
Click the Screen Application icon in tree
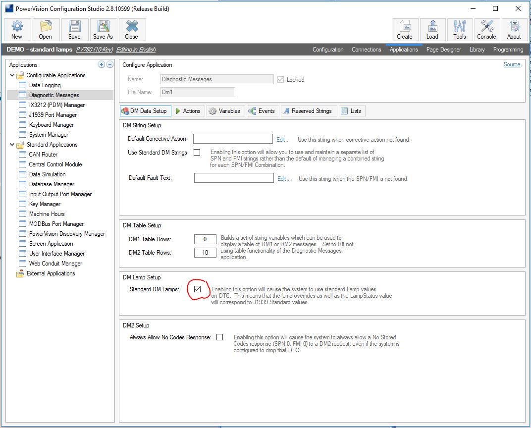pos(22,243)
